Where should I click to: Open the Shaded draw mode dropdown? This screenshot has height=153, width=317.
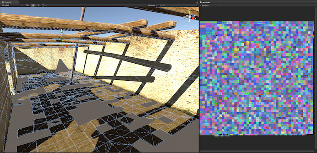pos(13,5)
